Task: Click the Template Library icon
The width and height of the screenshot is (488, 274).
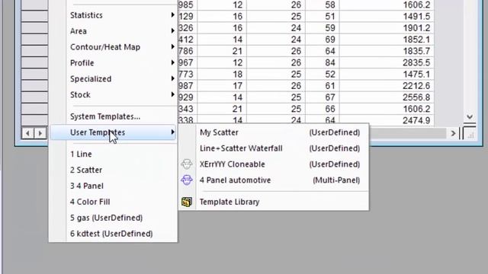Action: click(x=187, y=202)
